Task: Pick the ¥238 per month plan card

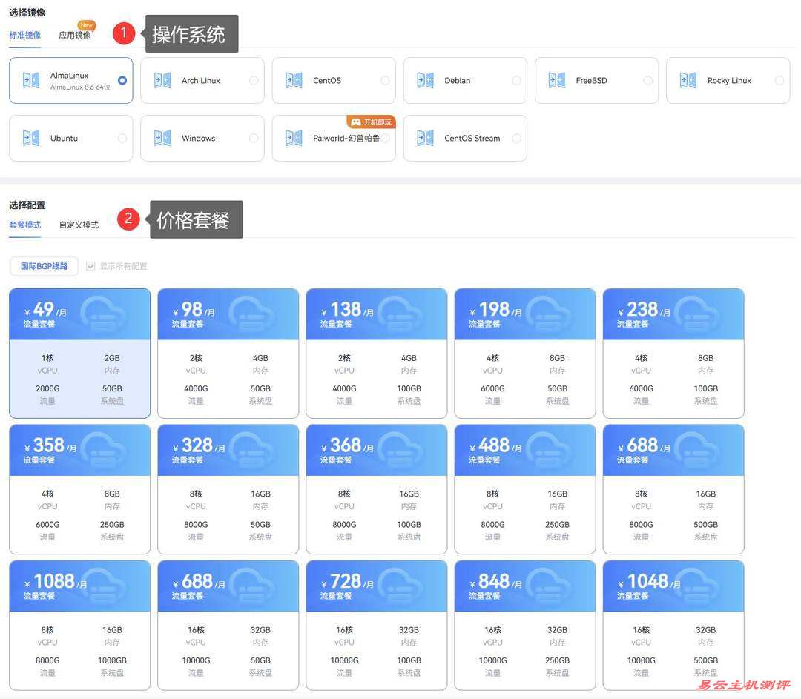Action: click(x=673, y=354)
